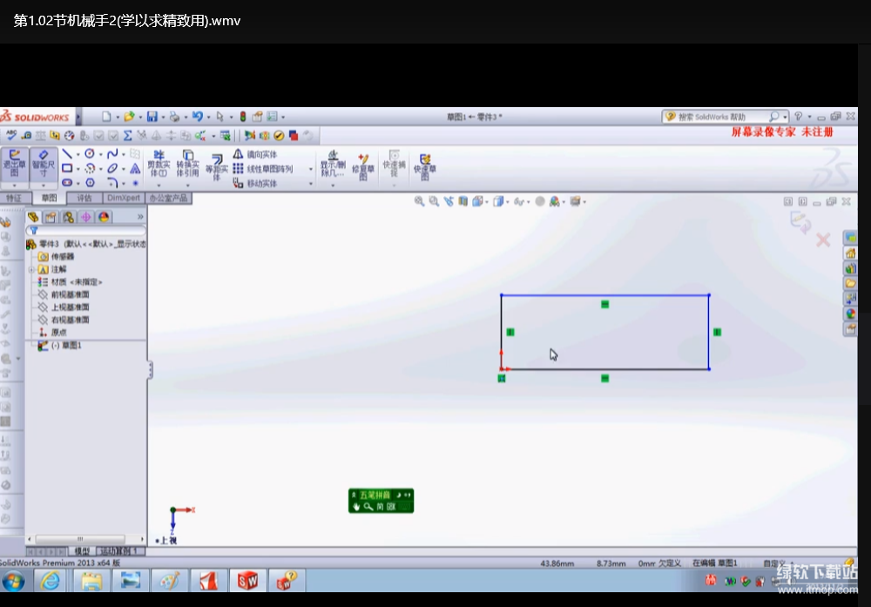Select the Corner Rectangle sketch tool
The image size is (871, 607).
pyautogui.click(x=67, y=168)
